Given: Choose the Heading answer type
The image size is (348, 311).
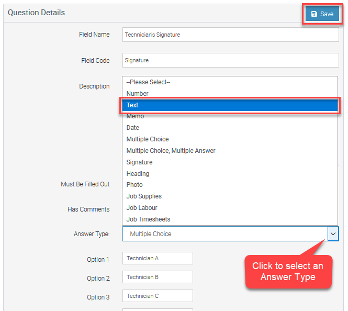Looking at the screenshot, I should pyautogui.click(x=230, y=174).
